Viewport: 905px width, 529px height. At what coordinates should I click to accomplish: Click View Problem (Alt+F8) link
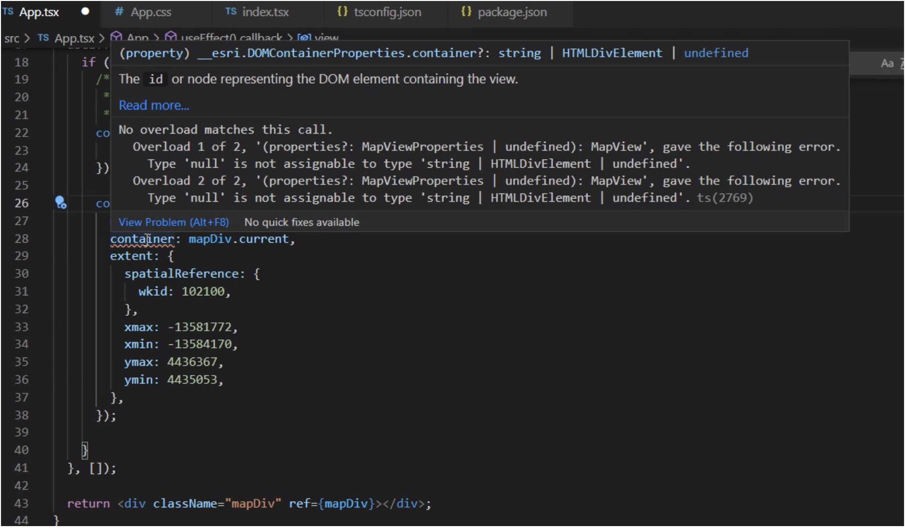point(174,222)
